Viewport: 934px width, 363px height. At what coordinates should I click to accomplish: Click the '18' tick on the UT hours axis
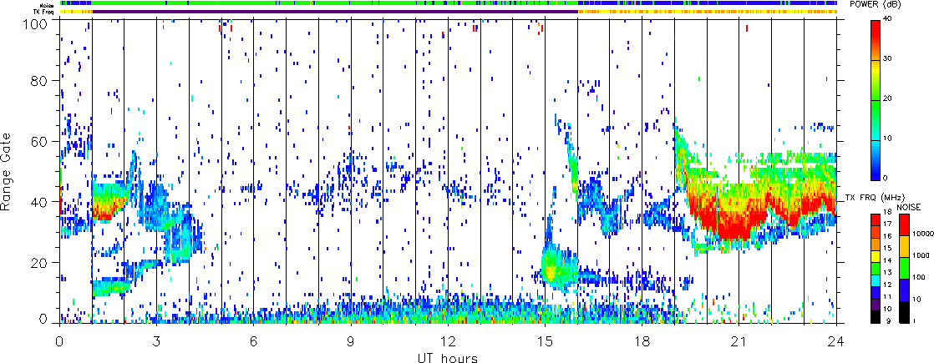(x=642, y=341)
